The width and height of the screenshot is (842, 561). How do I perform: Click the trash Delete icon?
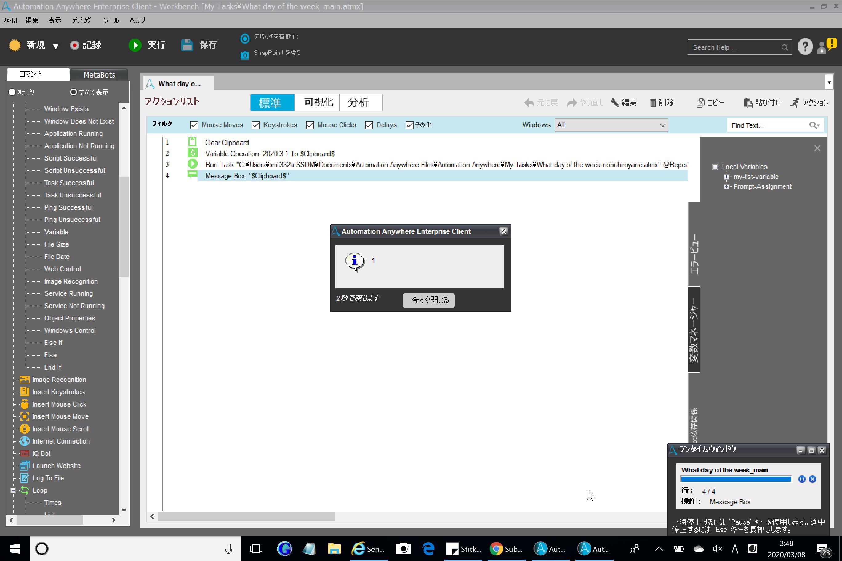pyautogui.click(x=652, y=103)
